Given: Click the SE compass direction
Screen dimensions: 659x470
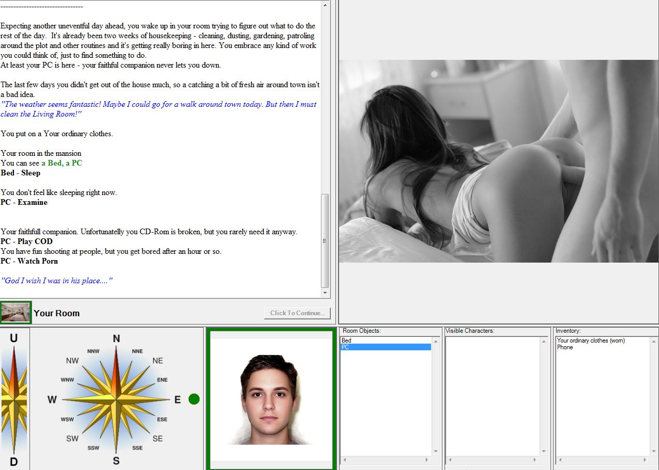Looking at the screenshot, I should [158, 439].
